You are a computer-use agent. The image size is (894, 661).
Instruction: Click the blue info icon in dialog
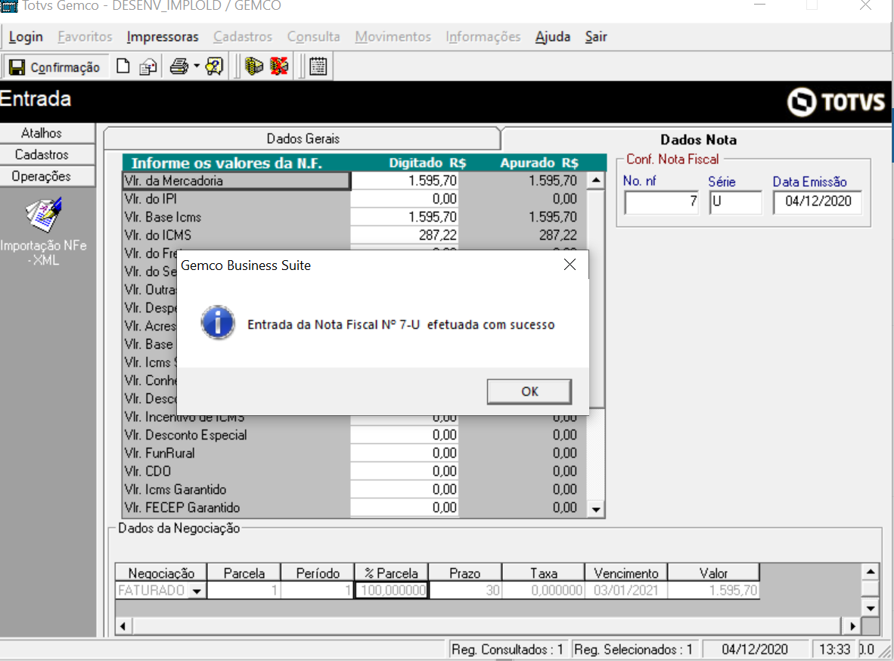[x=217, y=323]
